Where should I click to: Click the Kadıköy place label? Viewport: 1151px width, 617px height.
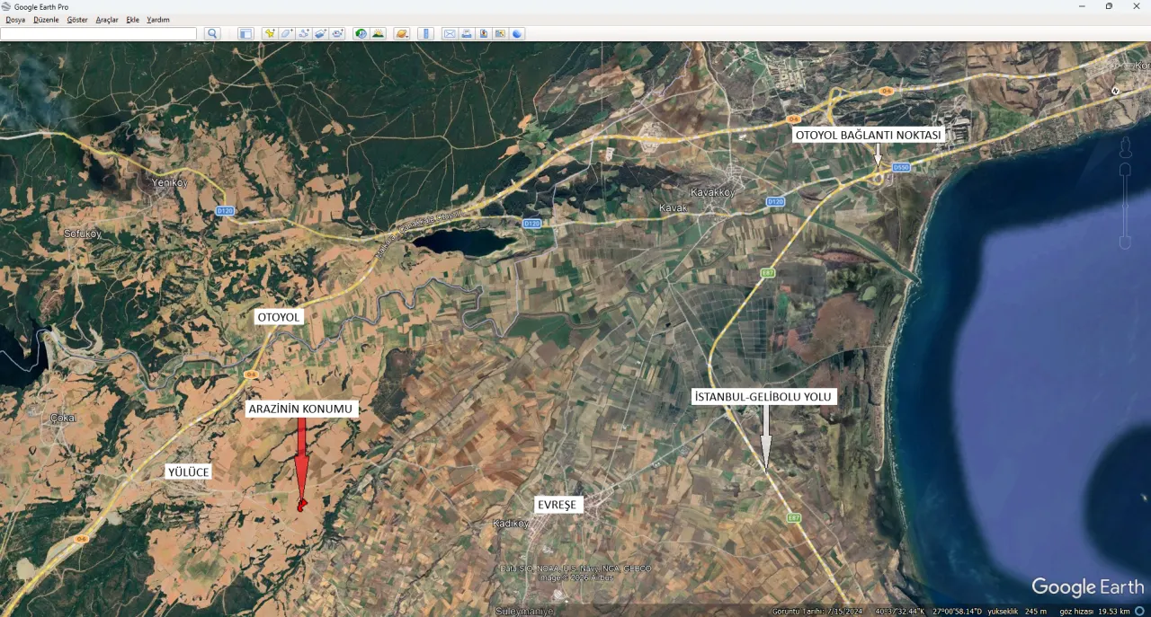511,524
